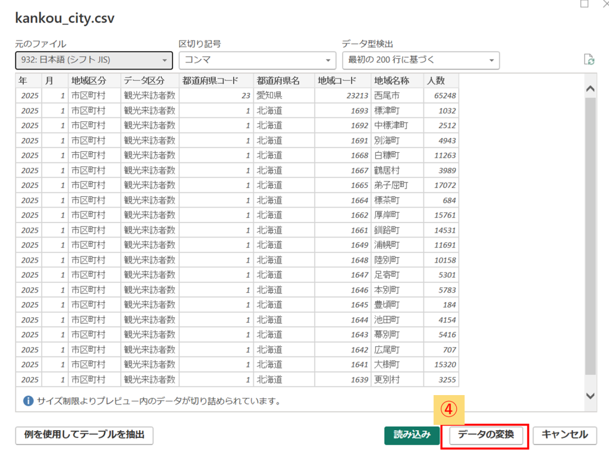609x454 pixels.
Task: Click the info icon beside size limit message
Action: pyautogui.click(x=29, y=401)
